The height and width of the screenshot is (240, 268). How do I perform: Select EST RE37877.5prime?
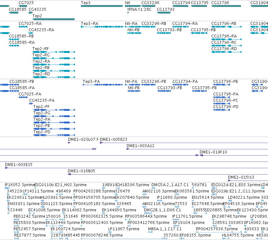(30, 235)
